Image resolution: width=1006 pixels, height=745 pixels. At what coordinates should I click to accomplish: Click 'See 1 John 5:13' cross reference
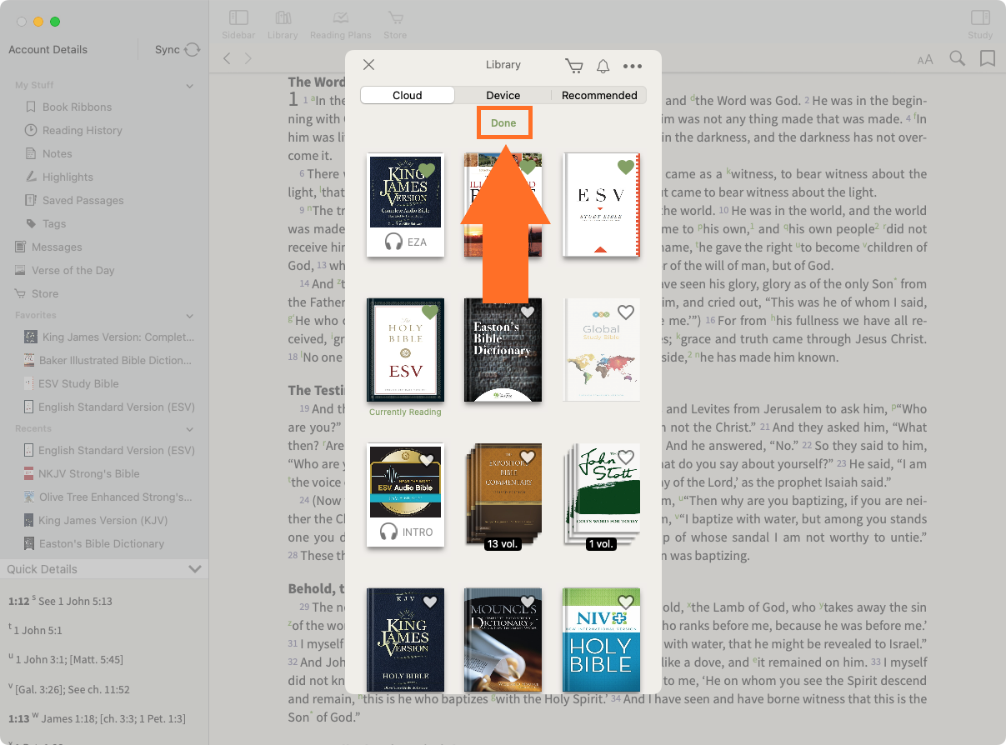click(x=74, y=601)
